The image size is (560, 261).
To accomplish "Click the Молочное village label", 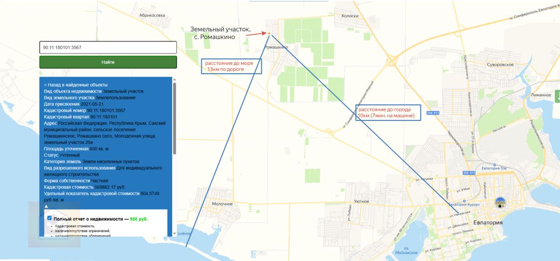I will (x=222, y=204).
